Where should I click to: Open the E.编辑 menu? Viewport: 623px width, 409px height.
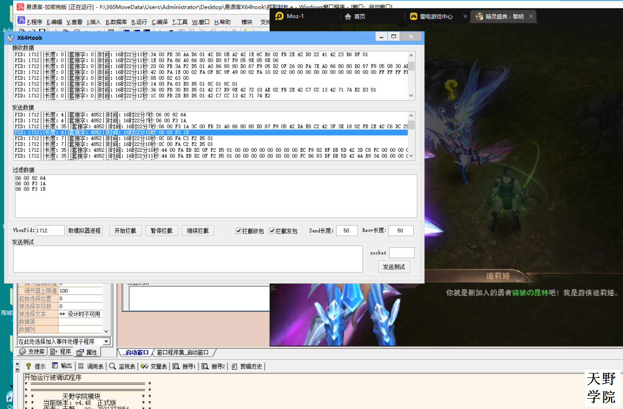tap(54, 22)
